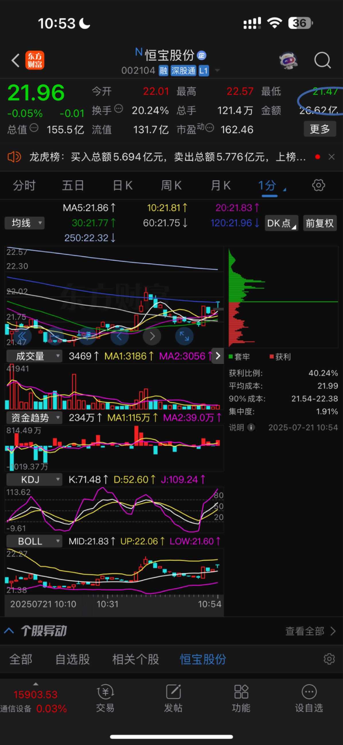Switch to the 分时 tab
Screen dimensions: 343x745
coord(24,185)
